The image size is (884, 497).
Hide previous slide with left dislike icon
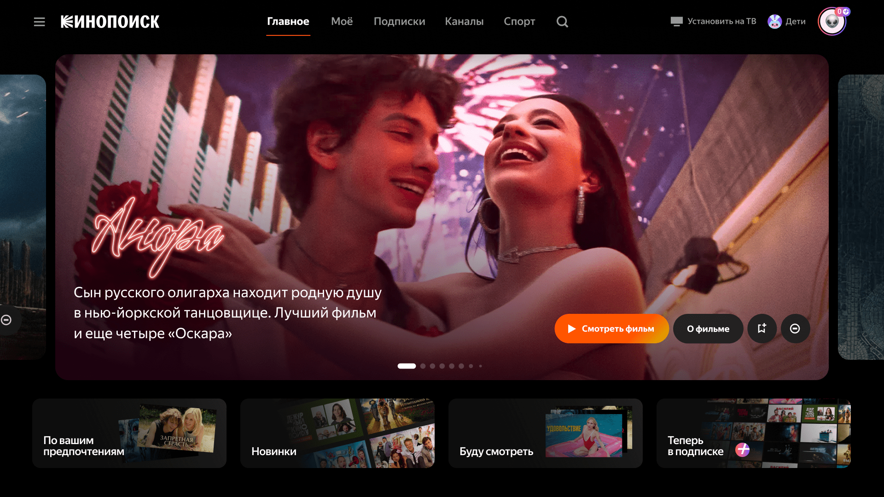pyautogui.click(x=6, y=320)
